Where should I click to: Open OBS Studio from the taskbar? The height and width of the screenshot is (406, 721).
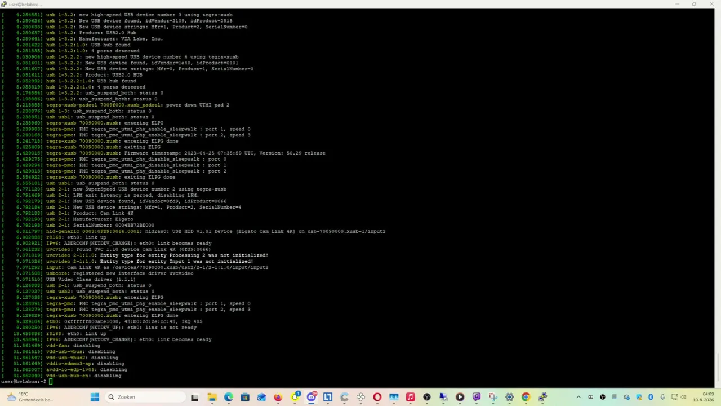pyautogui.click(x=426, y=397)
